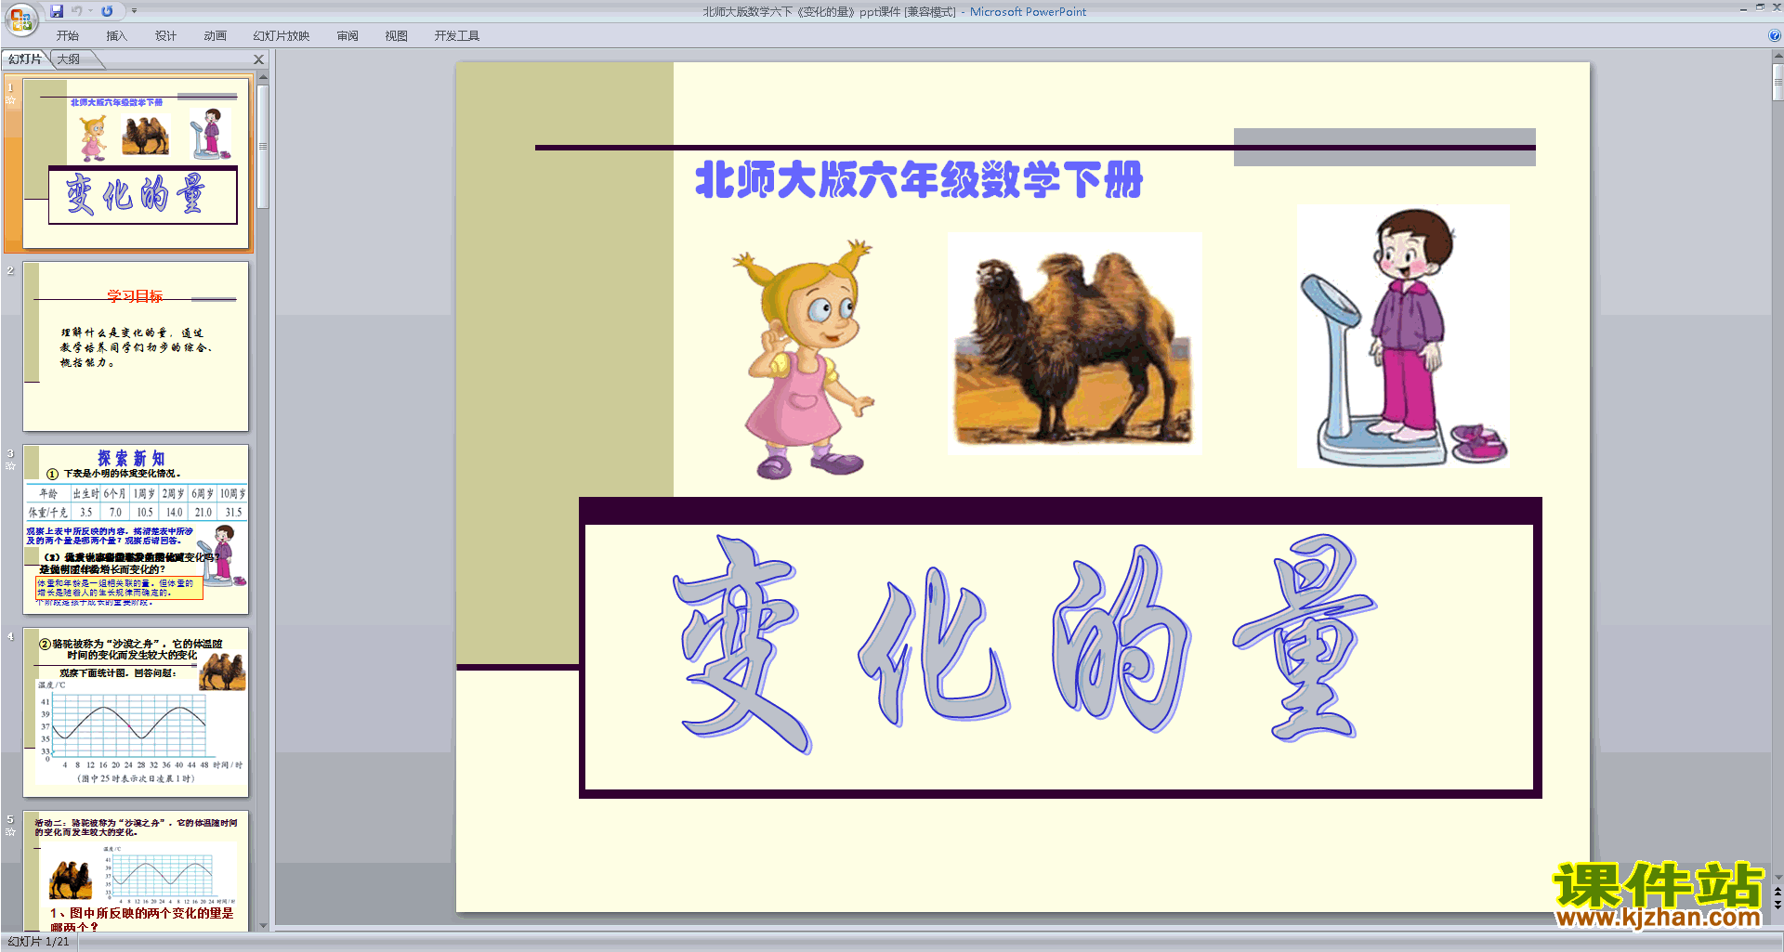Click the animation star icon beside slide 3
The height and width of the screenshot is (952, 1784).
(10, 466)
